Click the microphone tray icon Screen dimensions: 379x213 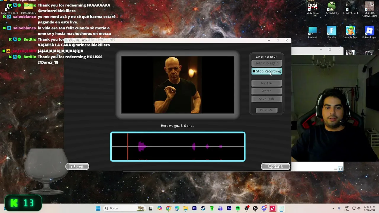click(x=339, y=208)
